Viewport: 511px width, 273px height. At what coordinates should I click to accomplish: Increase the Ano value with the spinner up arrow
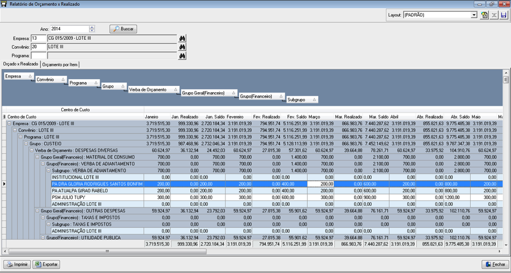pos(92,27)
